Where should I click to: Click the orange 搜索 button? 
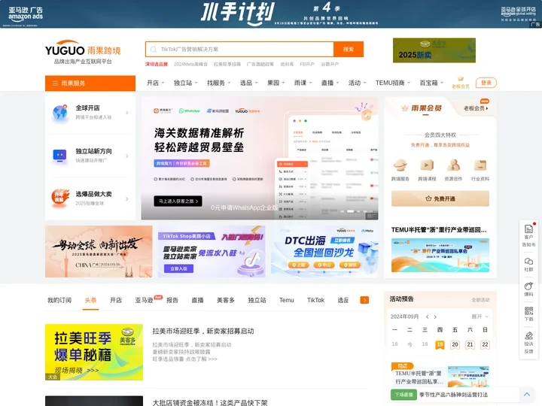[x=349, y=50]
